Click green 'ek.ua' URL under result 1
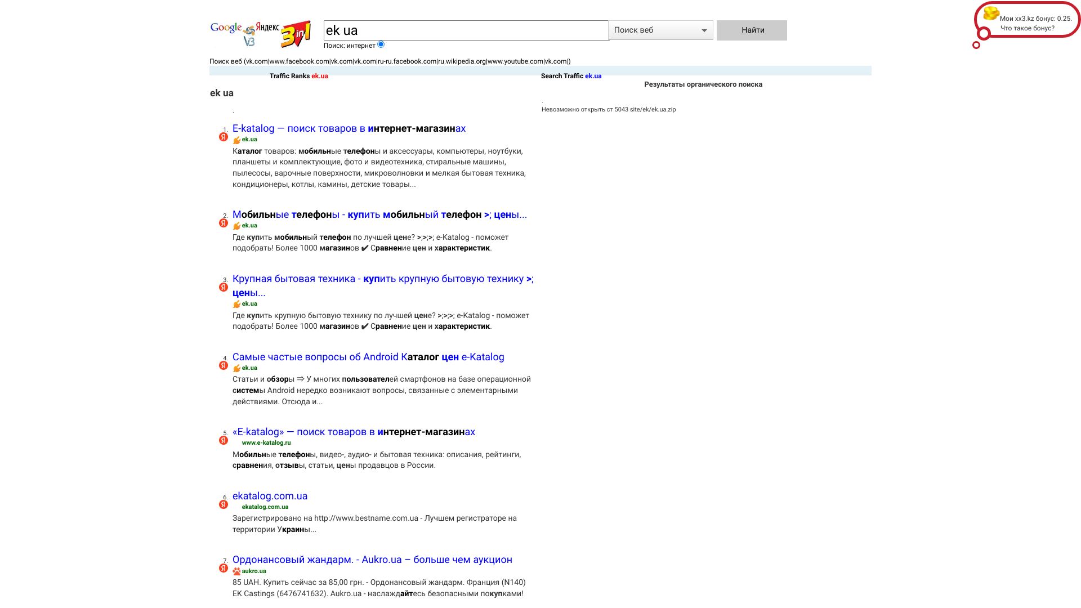The image size is (1081, 608). [x=249, y=140]
